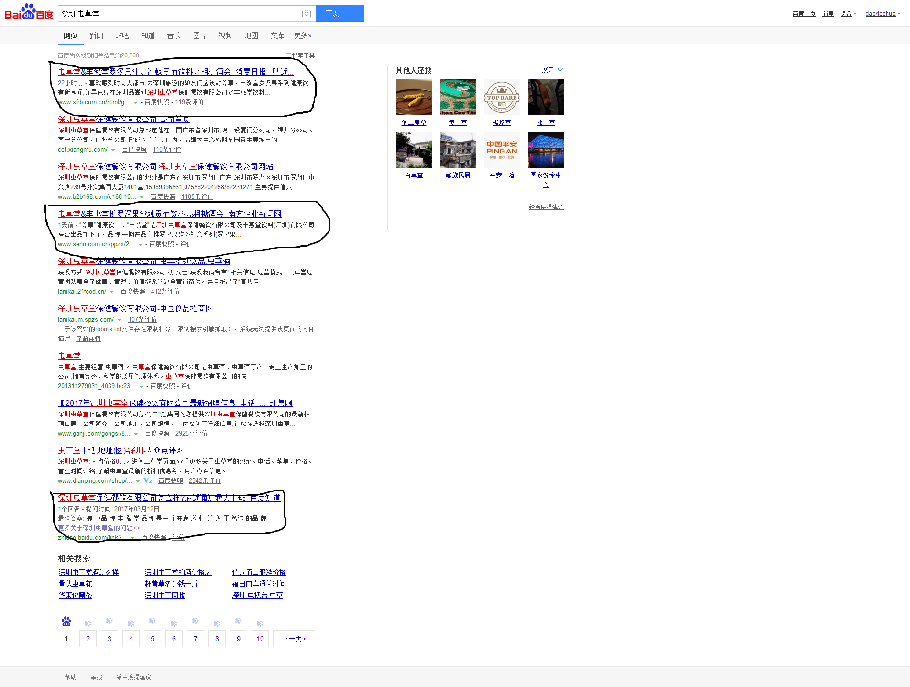Expand daovicehua account menu
The image size is (910, 687).
tap(883, 14)
